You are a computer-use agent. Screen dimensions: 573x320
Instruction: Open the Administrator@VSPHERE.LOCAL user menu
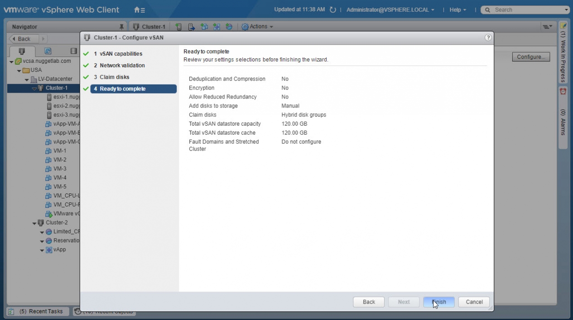coord(390,9)
